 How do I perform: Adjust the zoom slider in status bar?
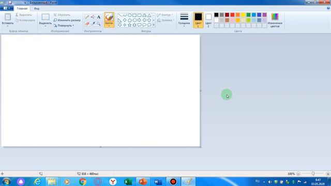coord(313,174)
